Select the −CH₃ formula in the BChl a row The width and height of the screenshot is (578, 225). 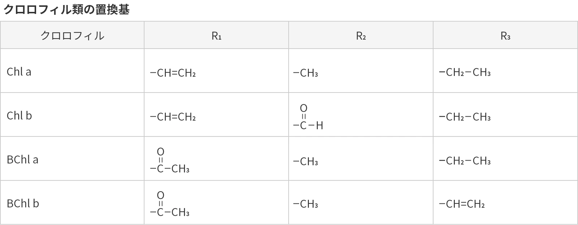point(306,161)
